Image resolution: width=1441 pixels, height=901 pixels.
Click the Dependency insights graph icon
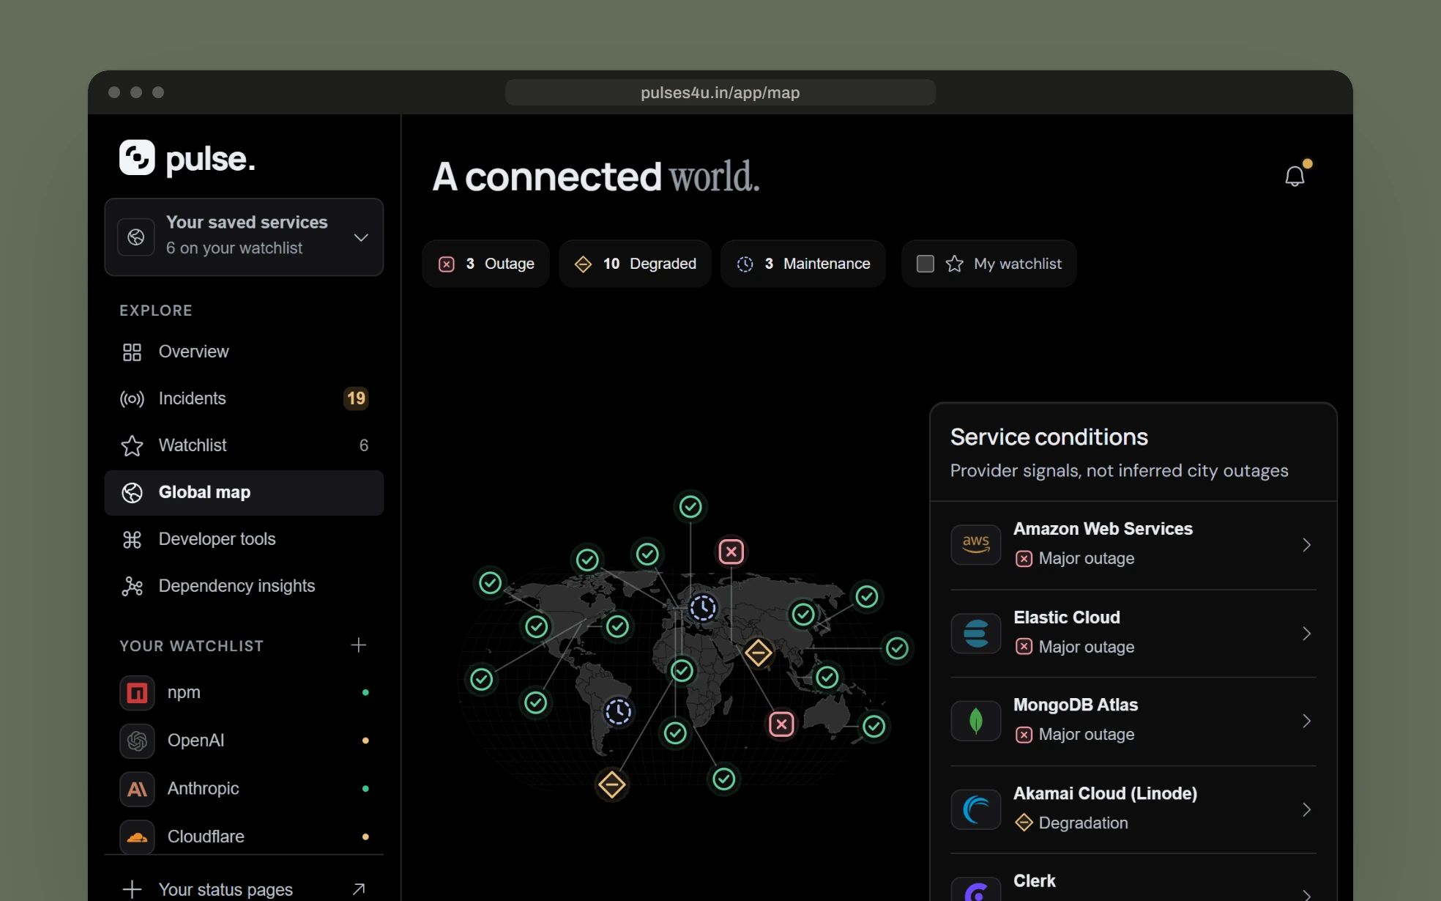pyautogui.click(x=132, y=586)
